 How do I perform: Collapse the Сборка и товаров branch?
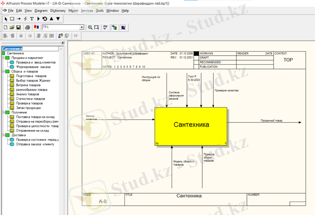(x=3, y=72)
